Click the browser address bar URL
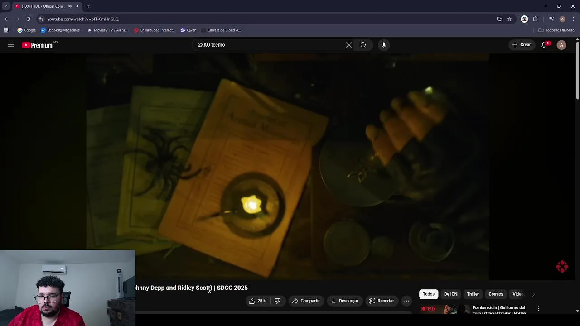This screenshot has height=326, width=580. coord(83,19)
